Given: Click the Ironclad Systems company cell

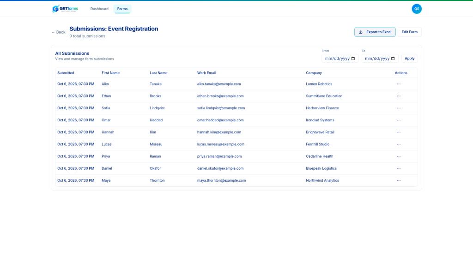Looking at the screenshot, I should tap(320, 120).
